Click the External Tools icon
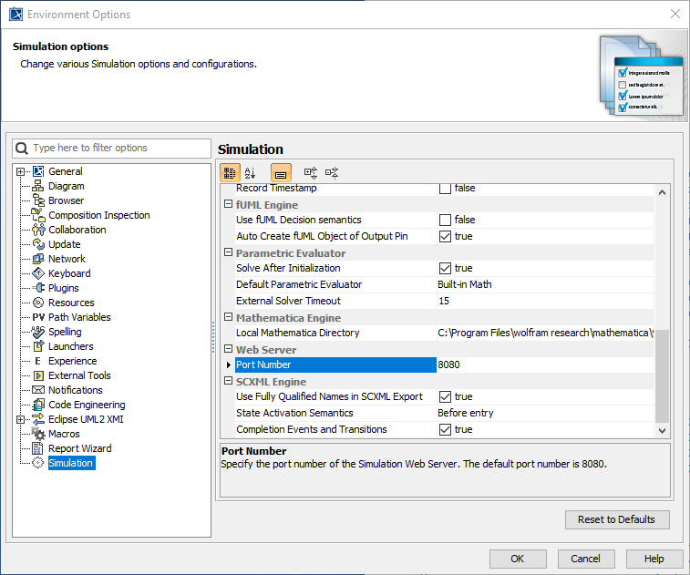 tap(38, 375)
